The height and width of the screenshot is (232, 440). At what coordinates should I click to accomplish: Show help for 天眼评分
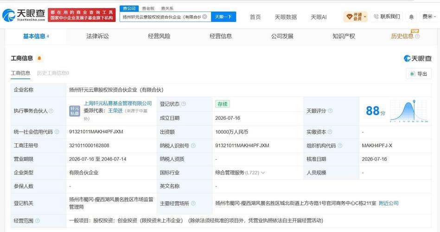330,111
